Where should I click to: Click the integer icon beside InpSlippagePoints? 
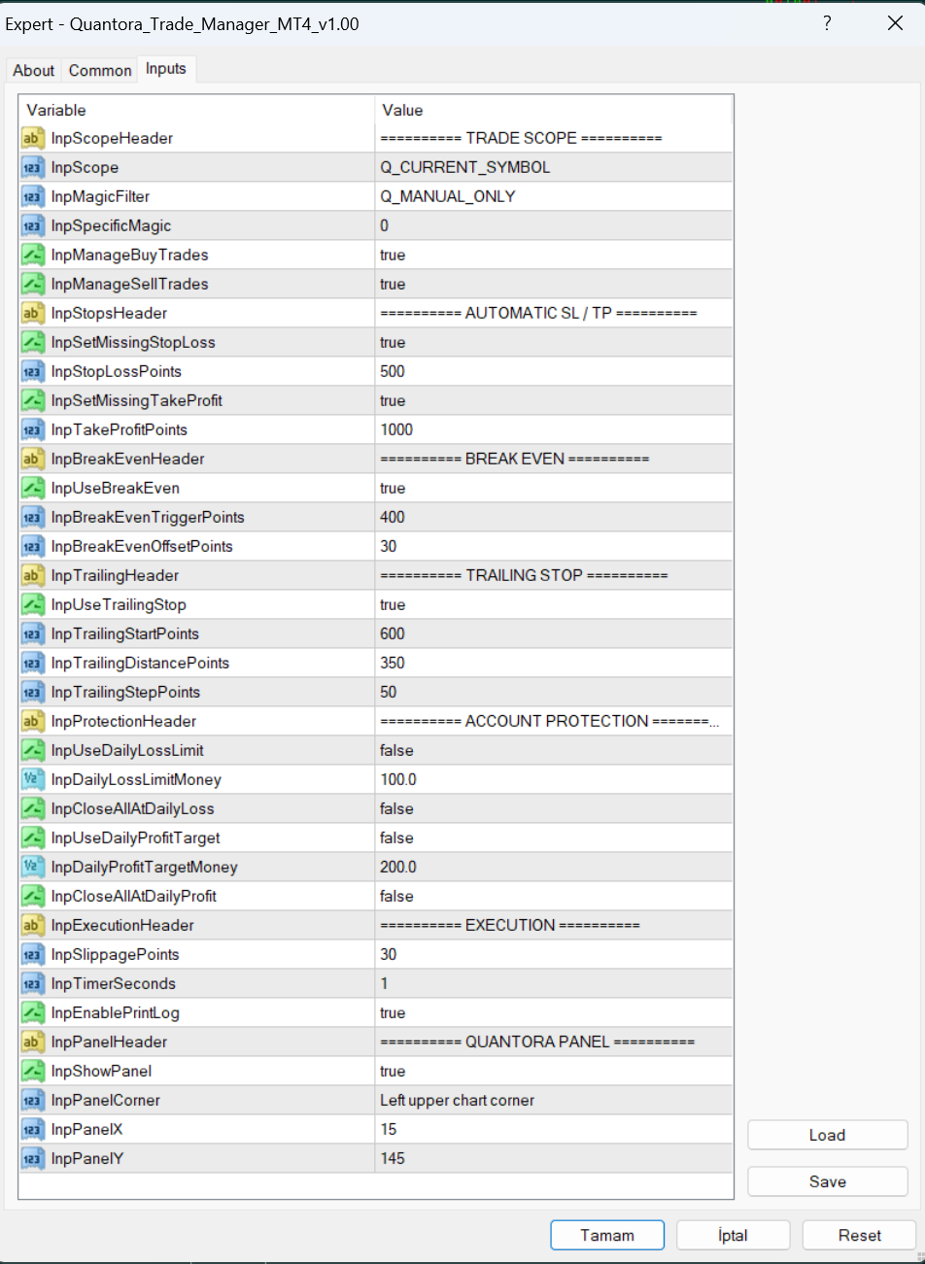coord(33,954)
